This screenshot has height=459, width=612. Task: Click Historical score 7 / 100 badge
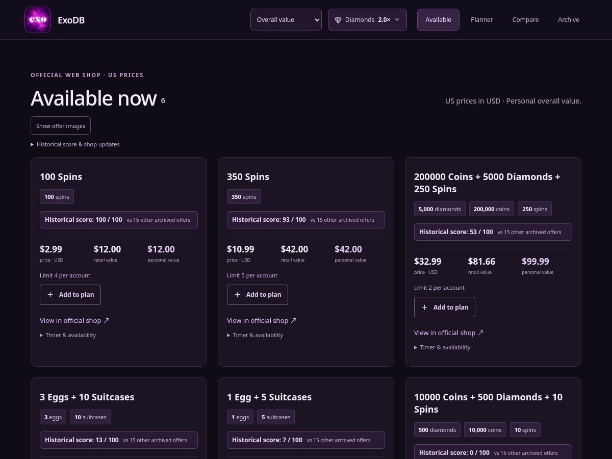[x=306, y=440]
